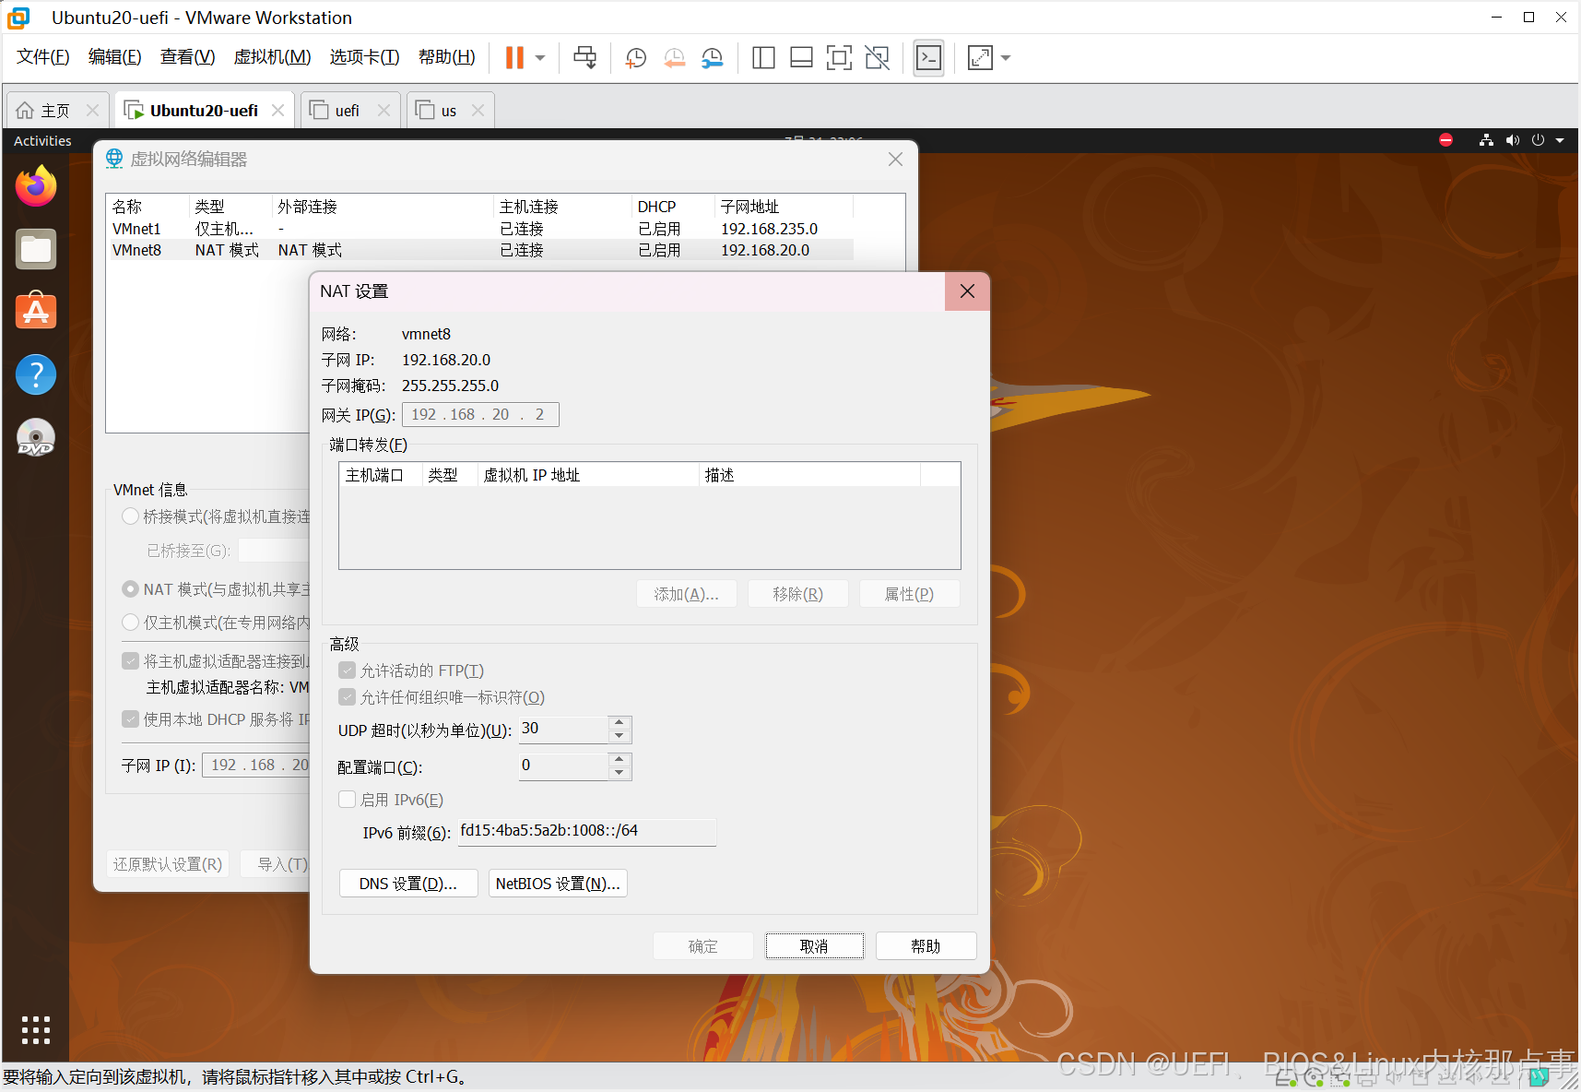Open Firefox from the Ubuntu dock

tap(35, 185)
